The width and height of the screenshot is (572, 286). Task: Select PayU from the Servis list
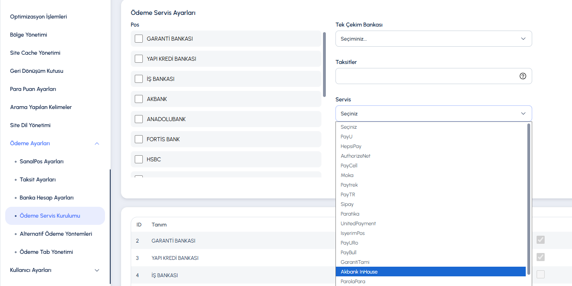[x=431, y=137]
